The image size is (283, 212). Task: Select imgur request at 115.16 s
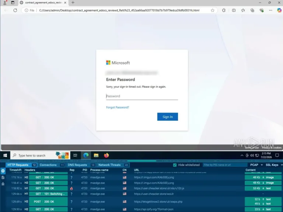(x=154, y=177)
